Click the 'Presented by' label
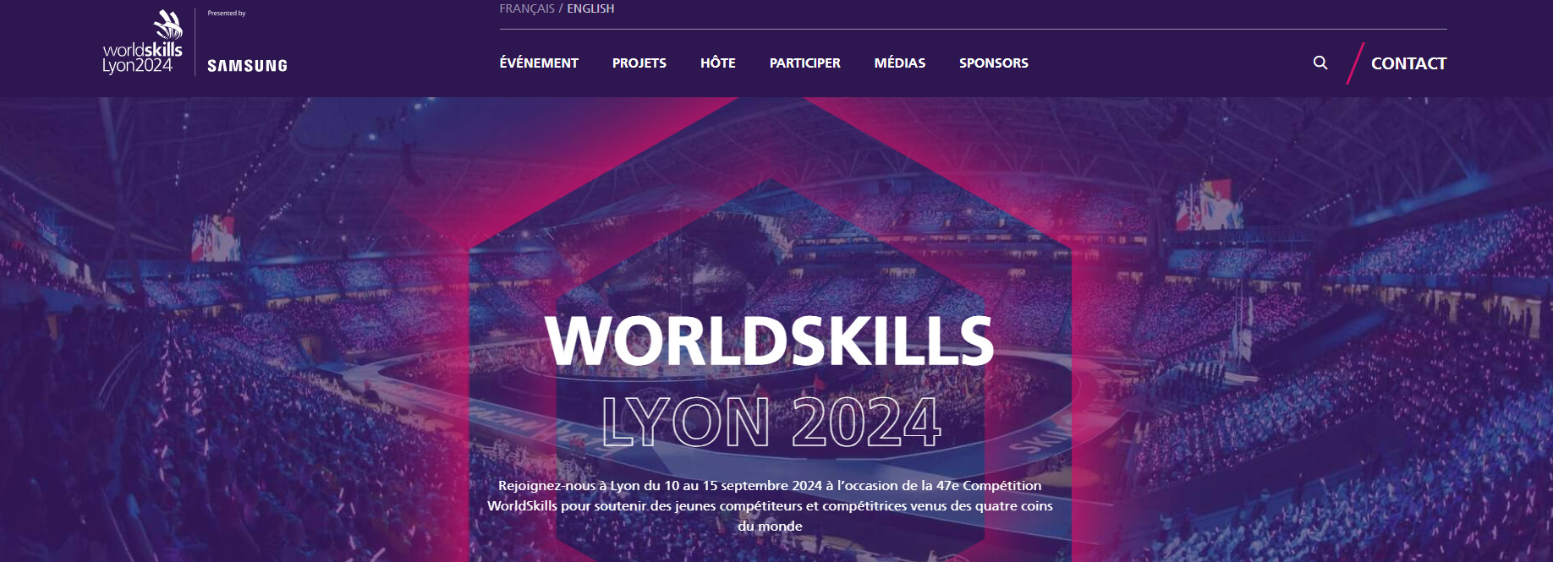Screen dimensions: 1553x562 click(x=227, y=14)
